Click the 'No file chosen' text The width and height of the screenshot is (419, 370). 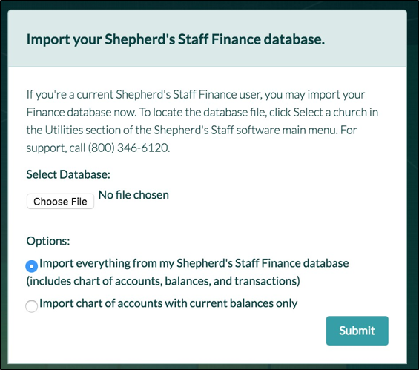133,195
